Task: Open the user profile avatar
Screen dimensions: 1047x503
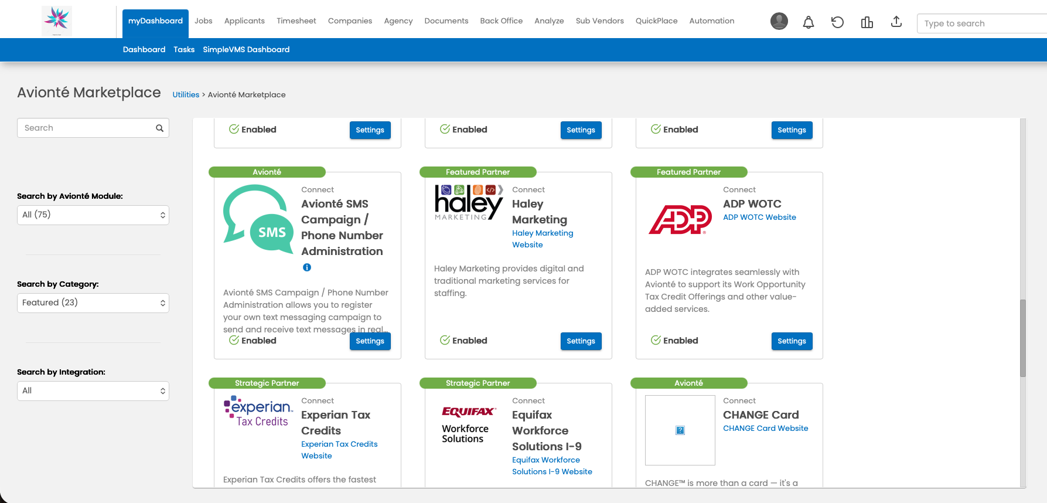Action: tap(779, 22)
